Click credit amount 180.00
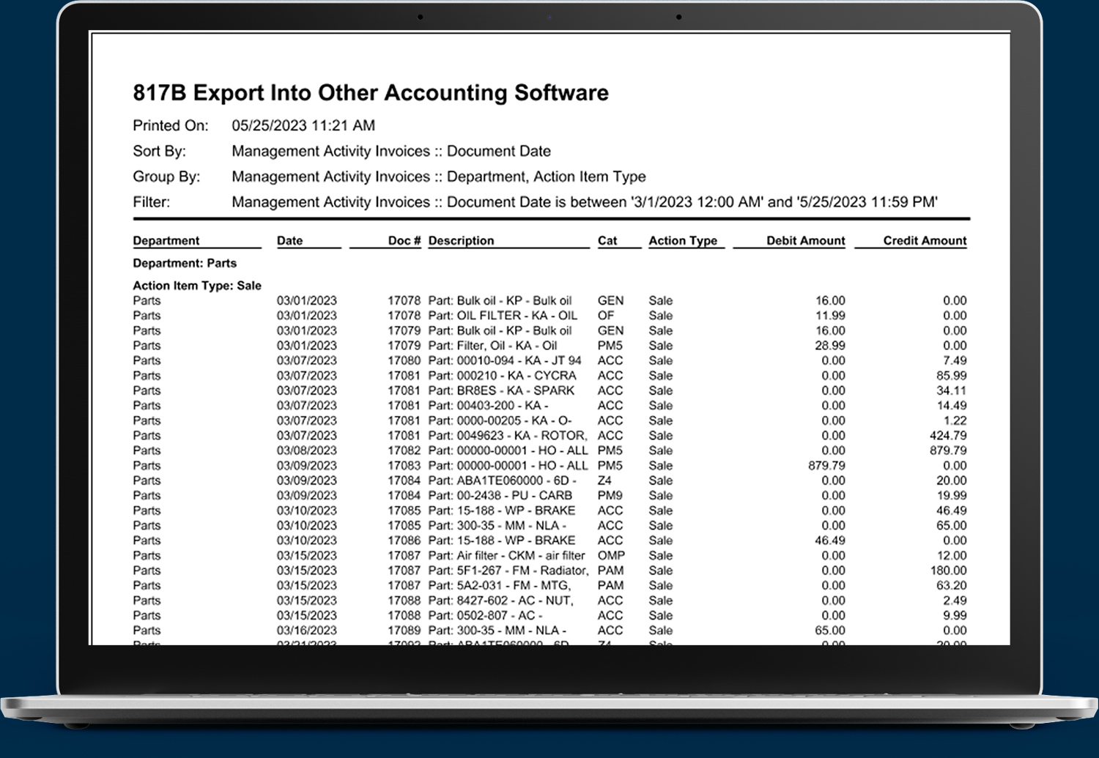 coord(949,571)
